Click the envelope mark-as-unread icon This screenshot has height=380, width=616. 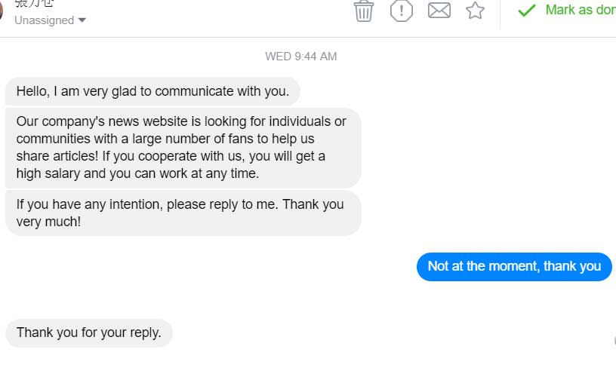click(439, 11)
